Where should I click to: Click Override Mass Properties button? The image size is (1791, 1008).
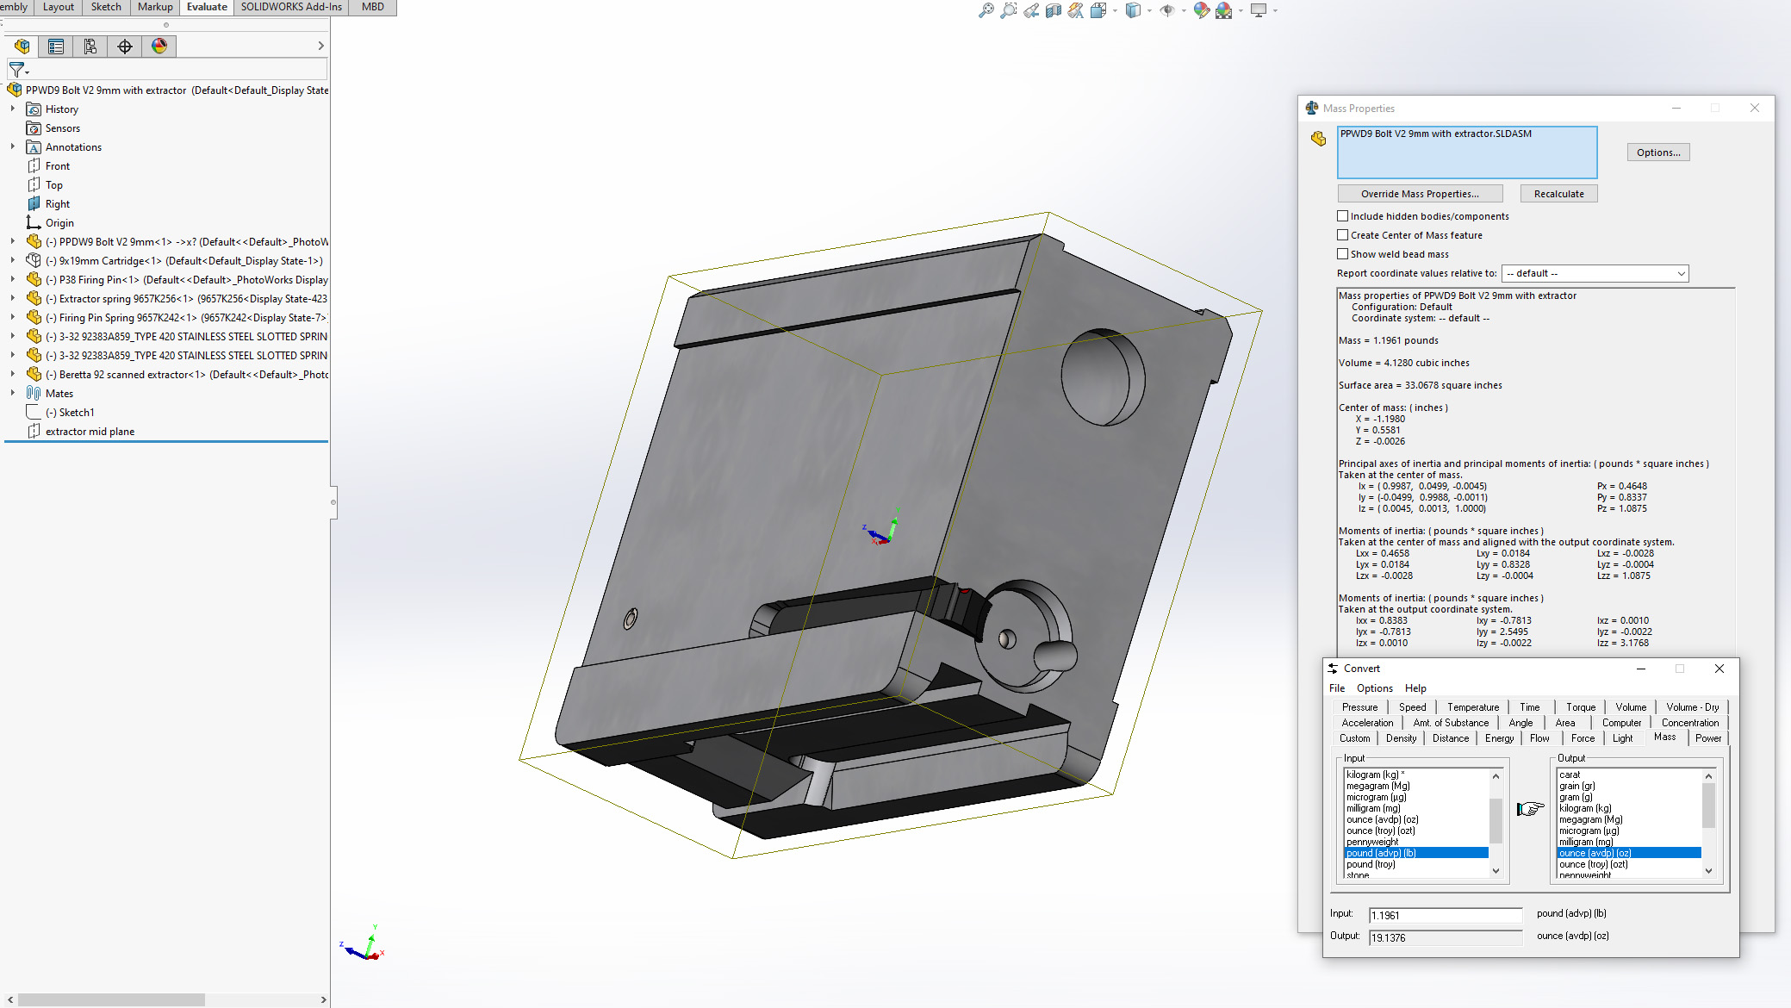pyautogui.click(x=1420, y=194)
